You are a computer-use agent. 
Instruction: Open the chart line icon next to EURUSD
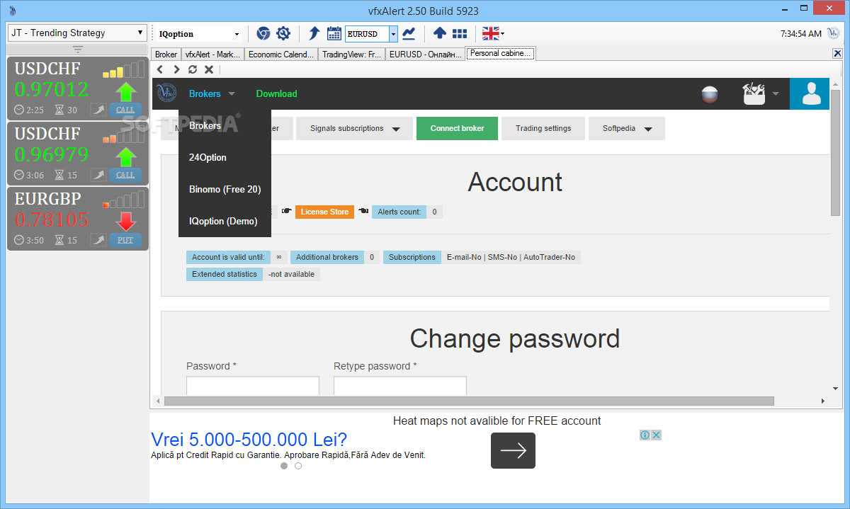[409, 33]
